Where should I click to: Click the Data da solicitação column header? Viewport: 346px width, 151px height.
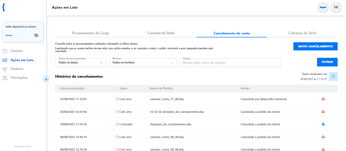coord(72,88)
